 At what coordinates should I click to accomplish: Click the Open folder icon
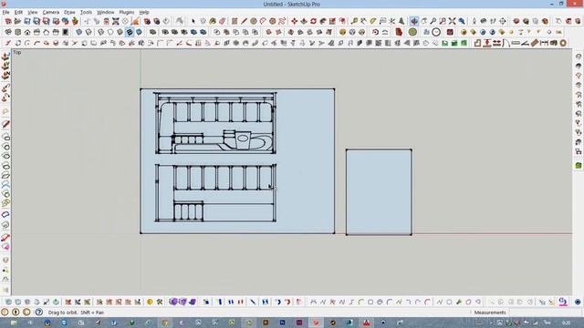(x=17, y=21)
